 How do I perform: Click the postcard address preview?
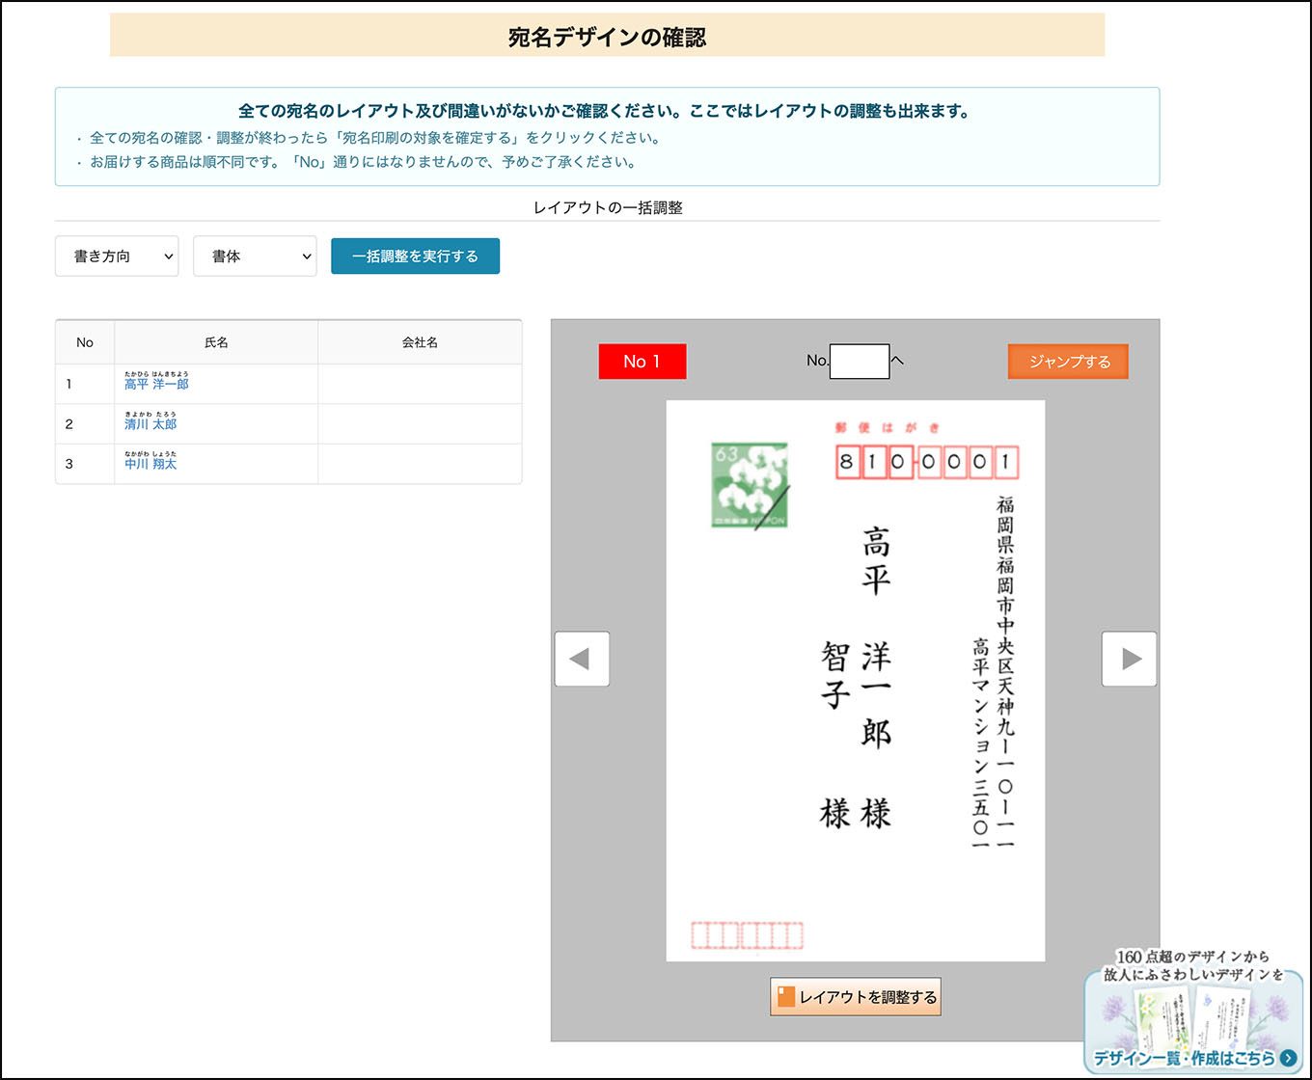click(856, 681)
